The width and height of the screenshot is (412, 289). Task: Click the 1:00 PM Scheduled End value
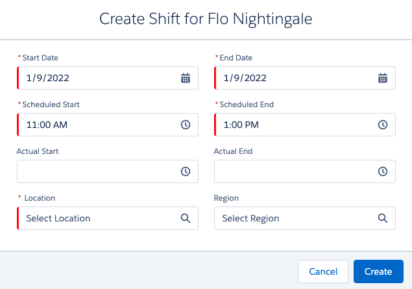241,125
